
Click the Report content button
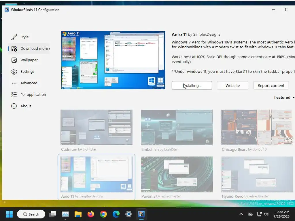(x=271, y=85)
